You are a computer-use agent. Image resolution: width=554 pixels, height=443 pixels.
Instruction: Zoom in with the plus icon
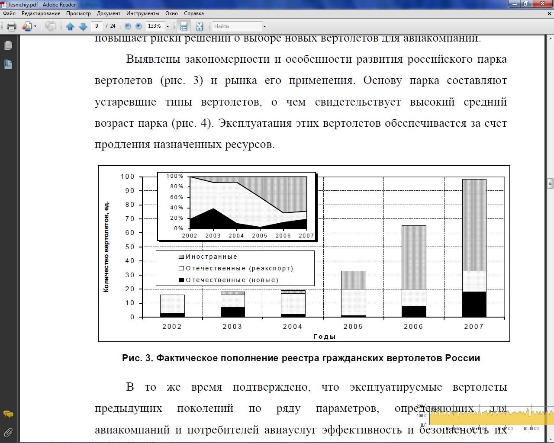coord(138,26)
